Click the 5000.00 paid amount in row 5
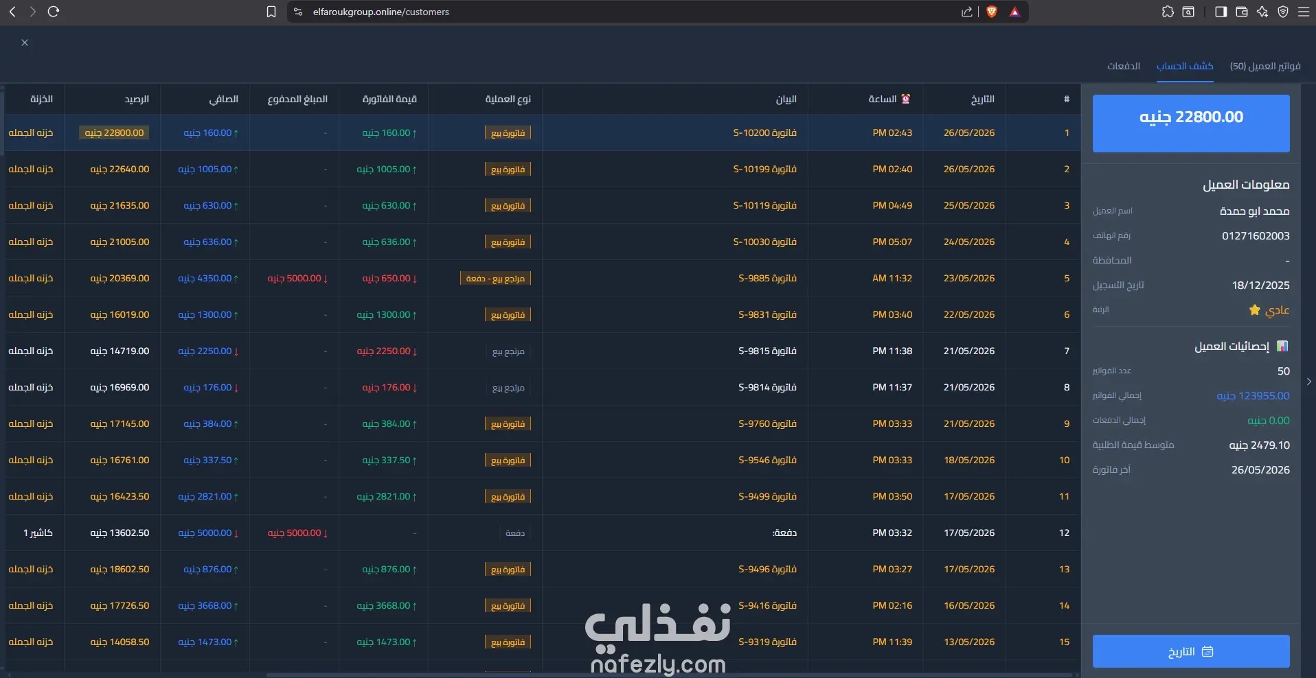 tap(297, 278)
